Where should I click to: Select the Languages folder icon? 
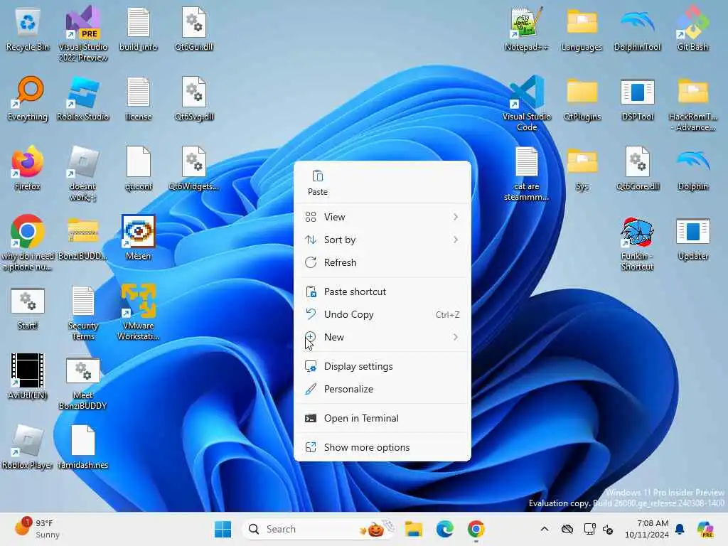click(x=582, y=29)
